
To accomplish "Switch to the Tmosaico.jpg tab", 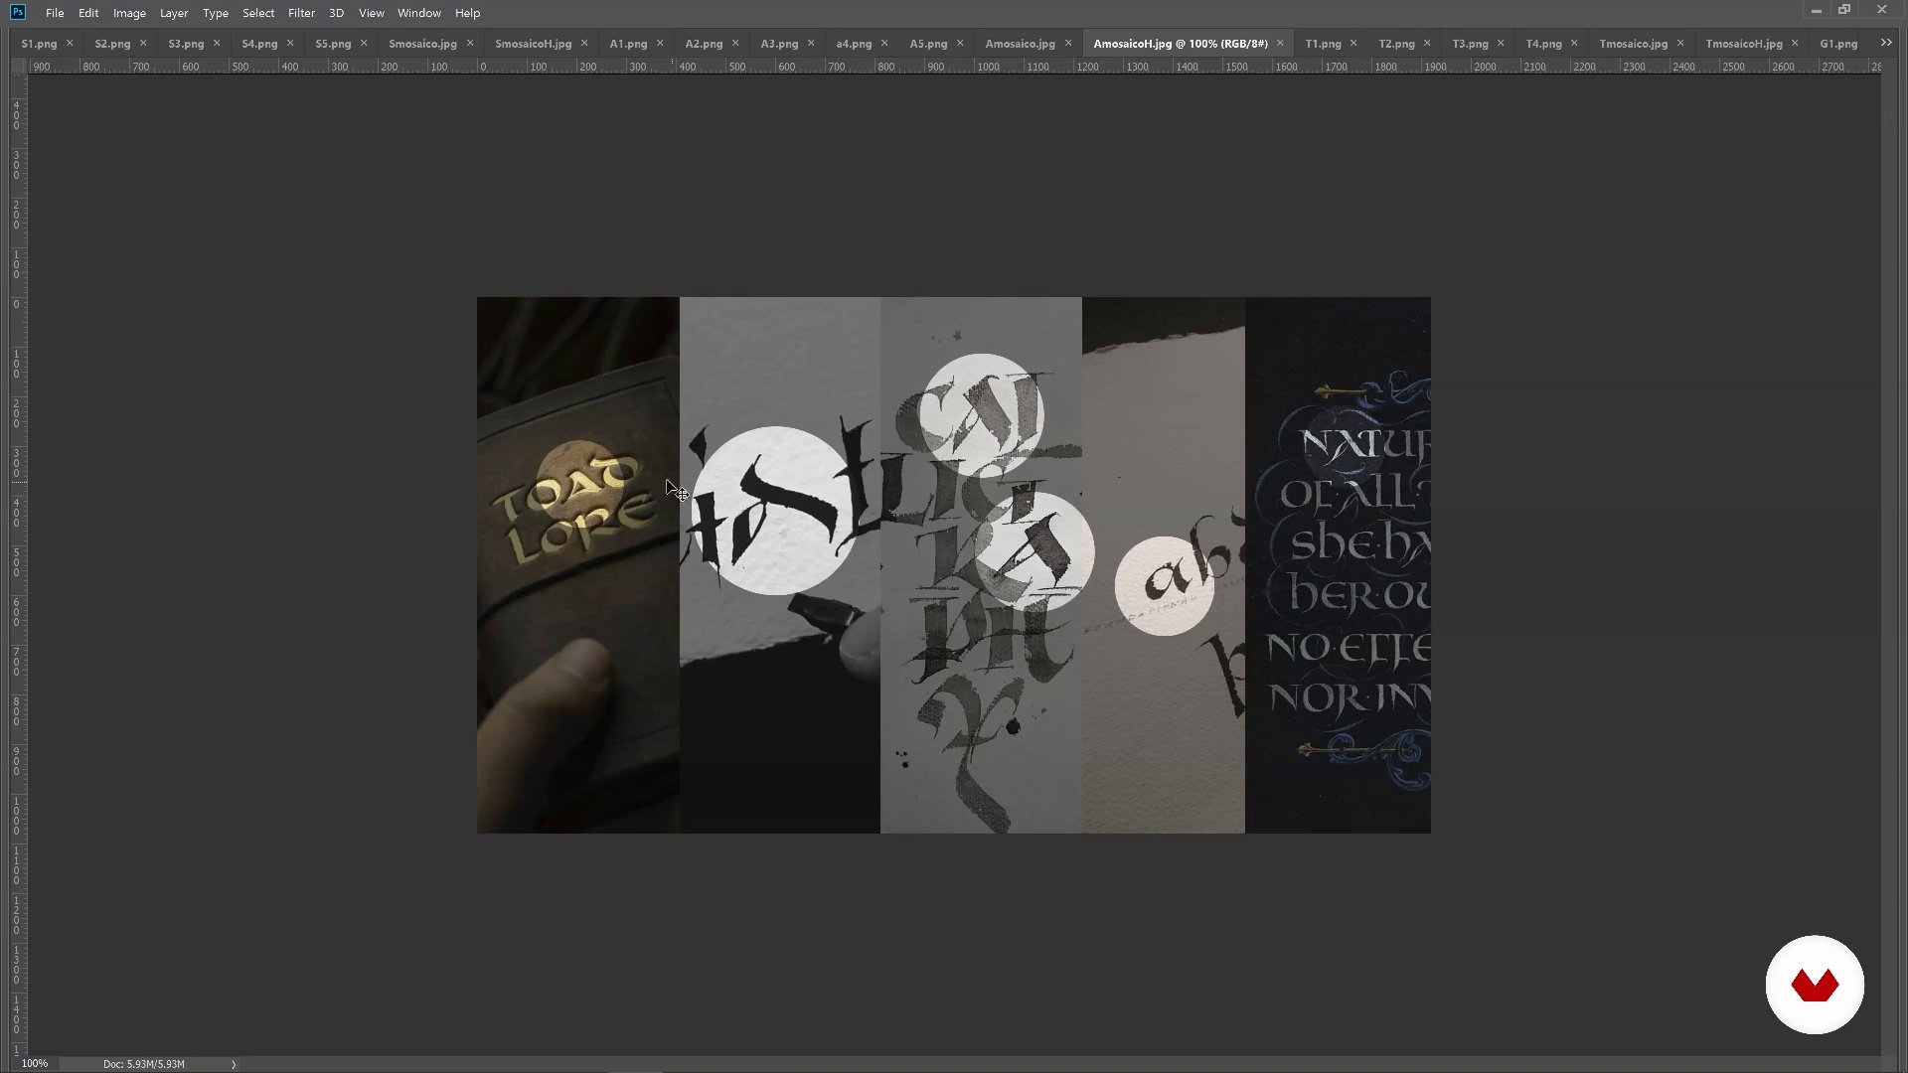I will point(1633,44).
